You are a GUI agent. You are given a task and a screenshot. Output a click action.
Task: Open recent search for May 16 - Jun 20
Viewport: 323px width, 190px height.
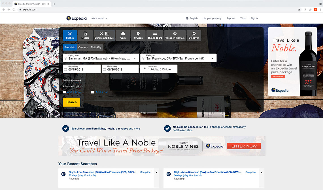click(x=208, y=172)
